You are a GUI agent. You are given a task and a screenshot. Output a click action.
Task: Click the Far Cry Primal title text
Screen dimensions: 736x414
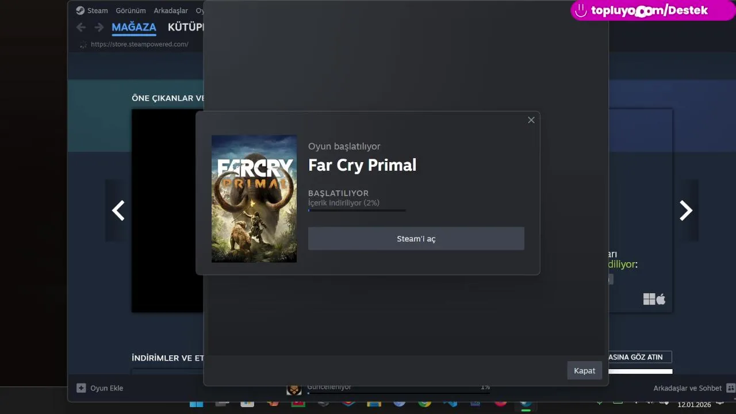tap(362, 165)
